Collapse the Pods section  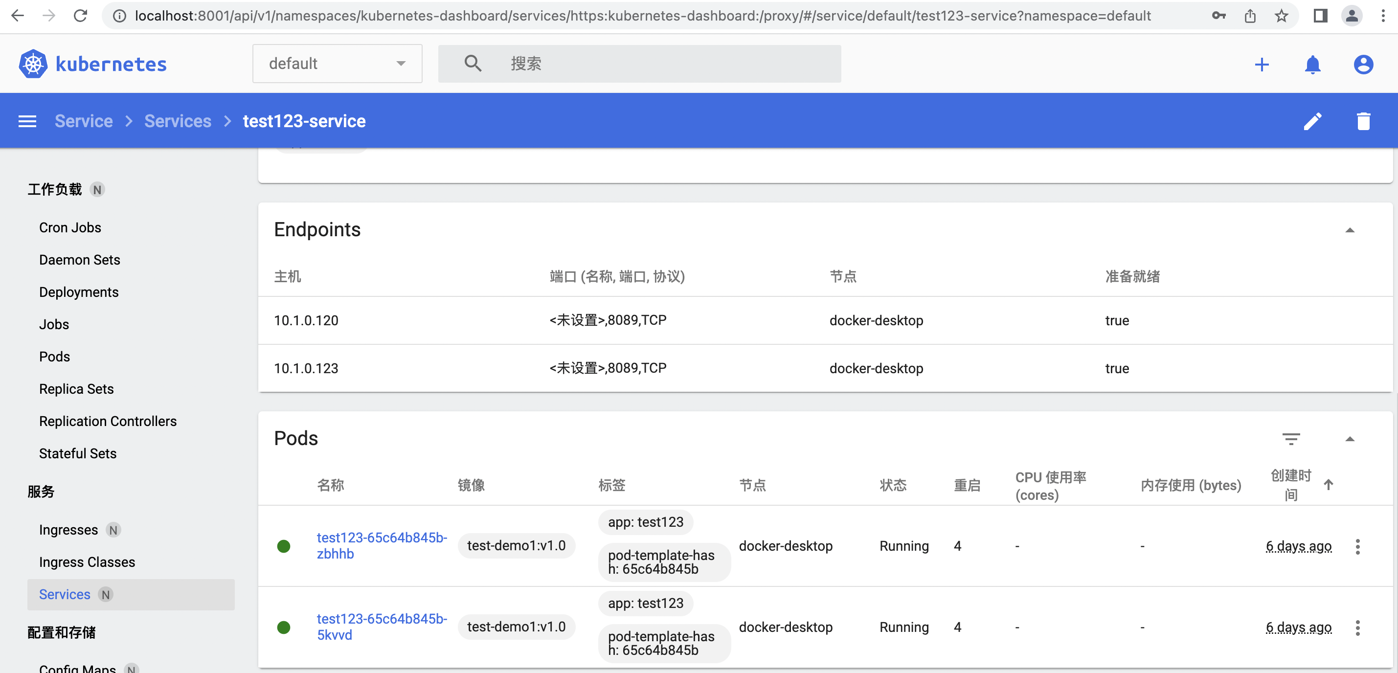tap(1350, 438)
